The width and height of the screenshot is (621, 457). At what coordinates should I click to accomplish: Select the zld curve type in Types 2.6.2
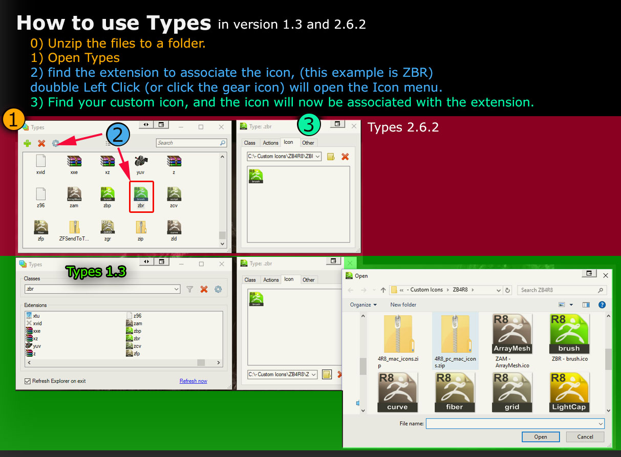click(174, 231)
